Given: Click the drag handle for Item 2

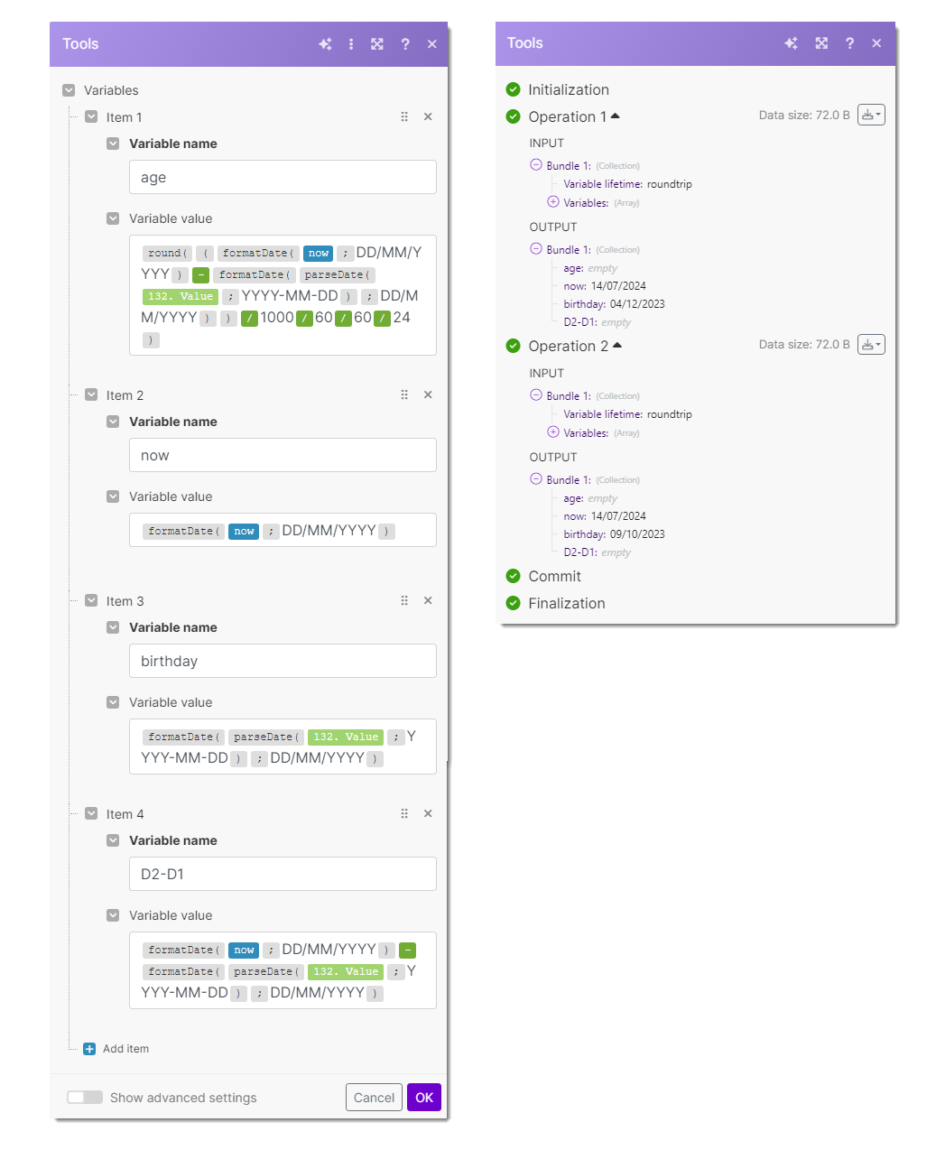Looking at the screenshot, I should tap(404, 394).
